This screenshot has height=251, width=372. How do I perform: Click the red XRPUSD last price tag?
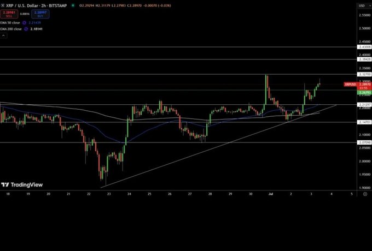coord(351,85)
